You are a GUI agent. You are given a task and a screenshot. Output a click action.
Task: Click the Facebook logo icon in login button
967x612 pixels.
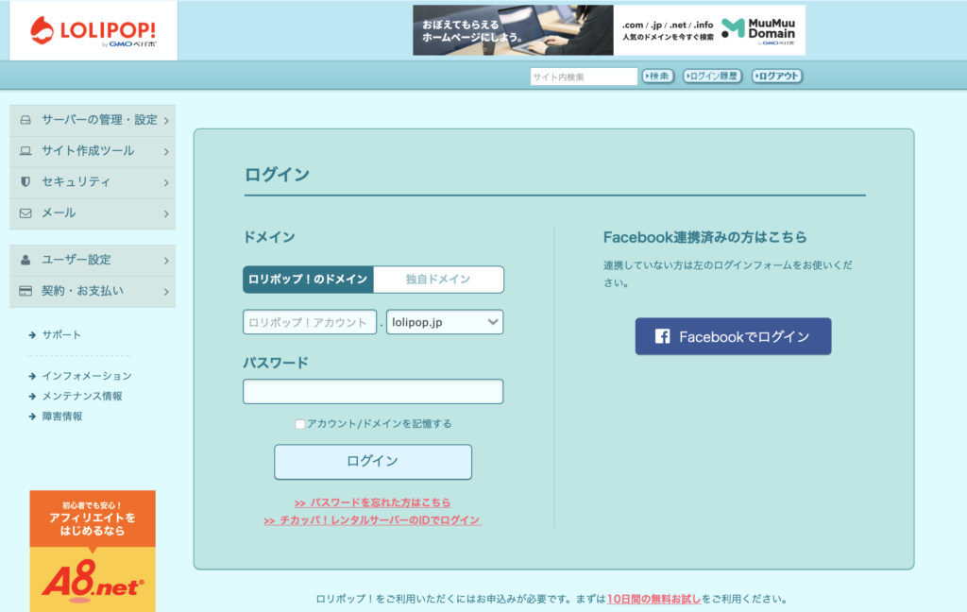tap(662, 336)
